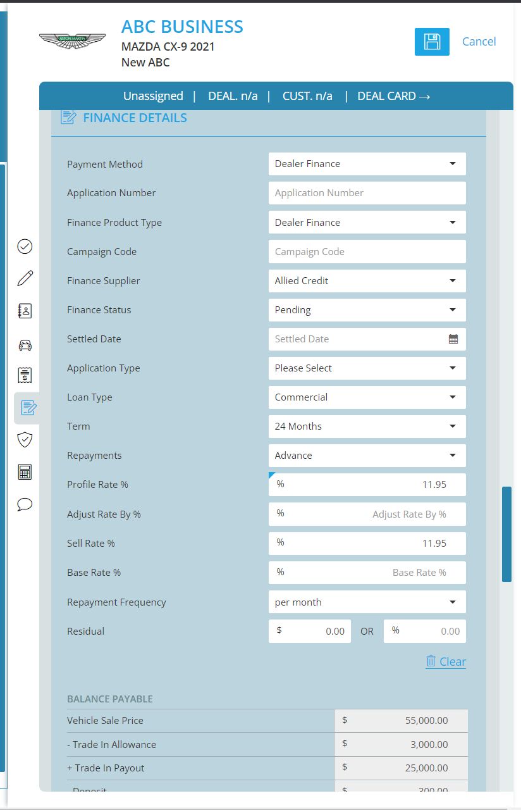This screenshot has height=810, width=521.
Task: Open the Payment Method dropdown
Action: click(x=367, y=164)
